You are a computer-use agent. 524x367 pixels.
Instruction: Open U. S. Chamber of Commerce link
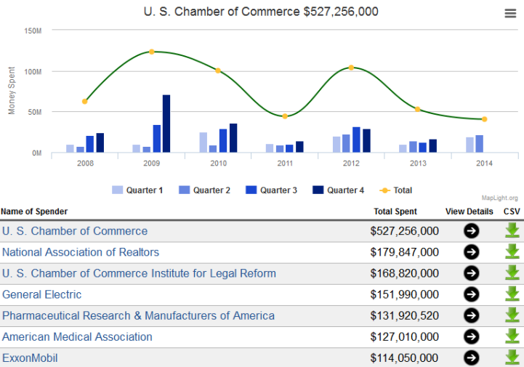75,231
